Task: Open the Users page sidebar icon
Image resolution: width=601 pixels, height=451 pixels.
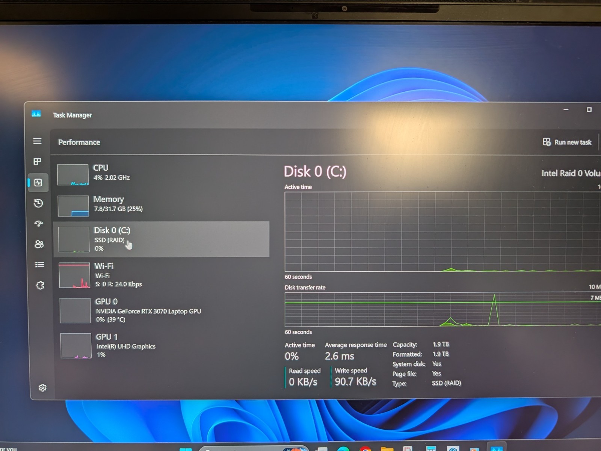Action: (x=39, y=244)
